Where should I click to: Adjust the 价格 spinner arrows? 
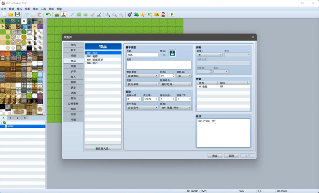(173, 76)
